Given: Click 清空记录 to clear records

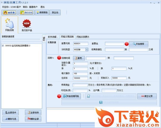Looking at the screenshot, I should tap(147, 96).
